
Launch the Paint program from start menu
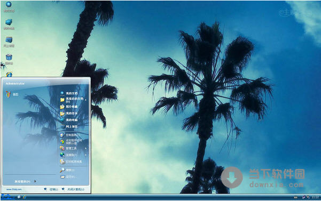click(x=12, y=94)
